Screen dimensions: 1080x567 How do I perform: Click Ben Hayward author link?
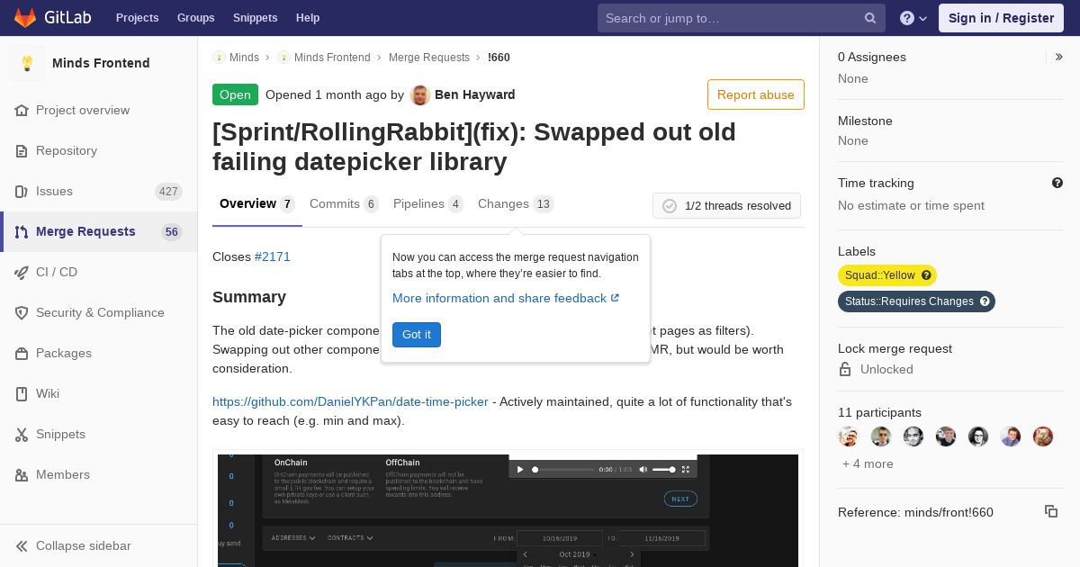475,94
